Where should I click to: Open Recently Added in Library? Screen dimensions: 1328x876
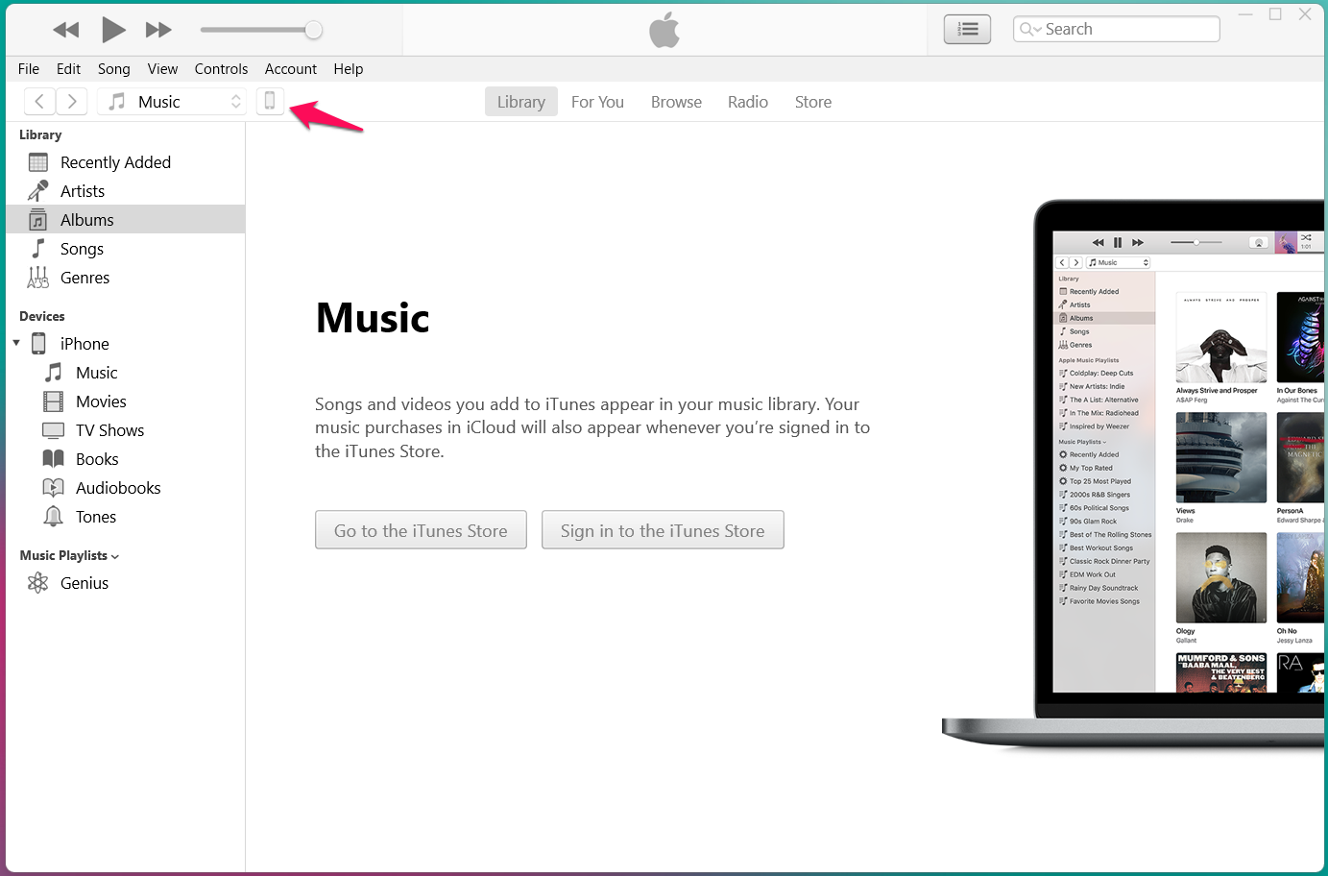(115, 162)
